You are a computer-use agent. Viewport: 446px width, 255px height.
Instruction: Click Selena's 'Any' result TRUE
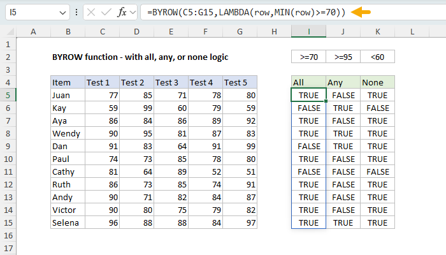(343, 222)
